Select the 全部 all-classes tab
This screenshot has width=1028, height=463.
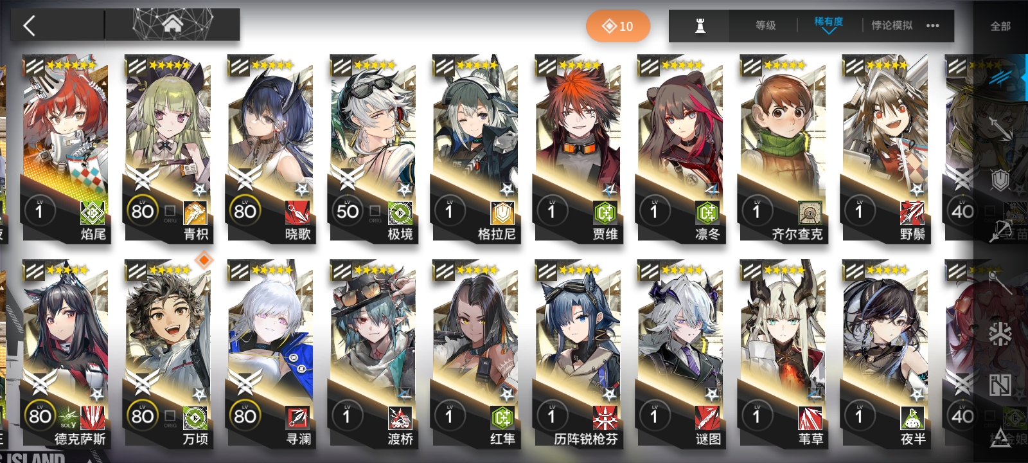[x=1000, y=26]
